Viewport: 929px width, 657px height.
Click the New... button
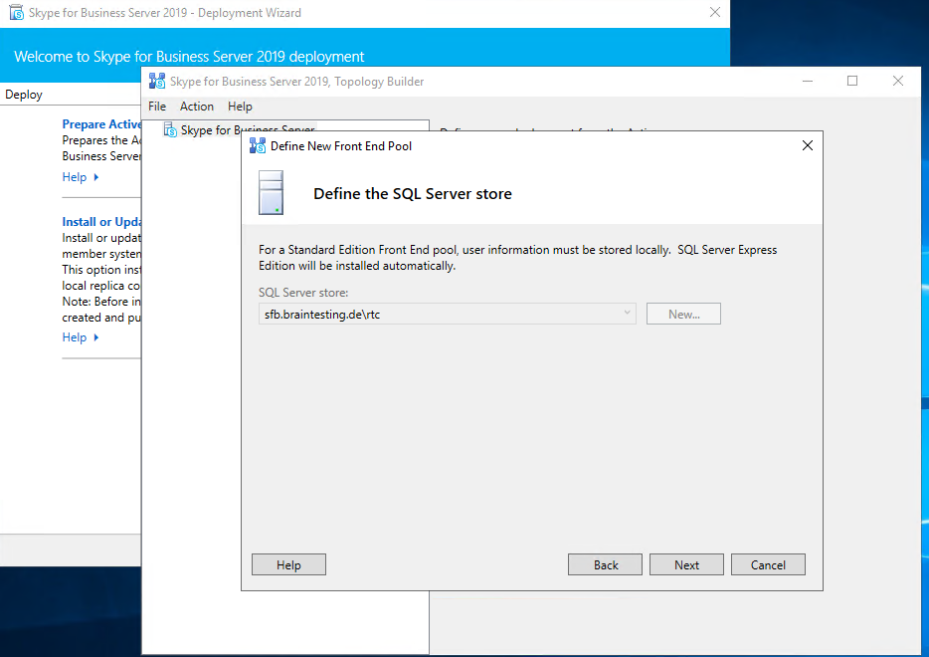click(x=683, y=314)
